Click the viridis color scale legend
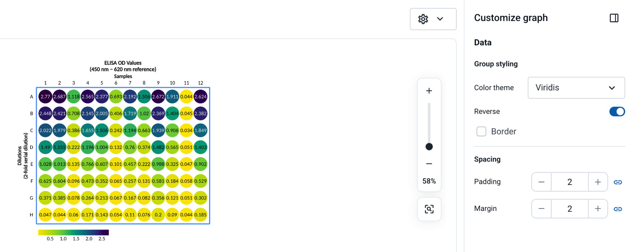Image resolution: width=631 pixels, height=252 pixels. click(73, 232)
